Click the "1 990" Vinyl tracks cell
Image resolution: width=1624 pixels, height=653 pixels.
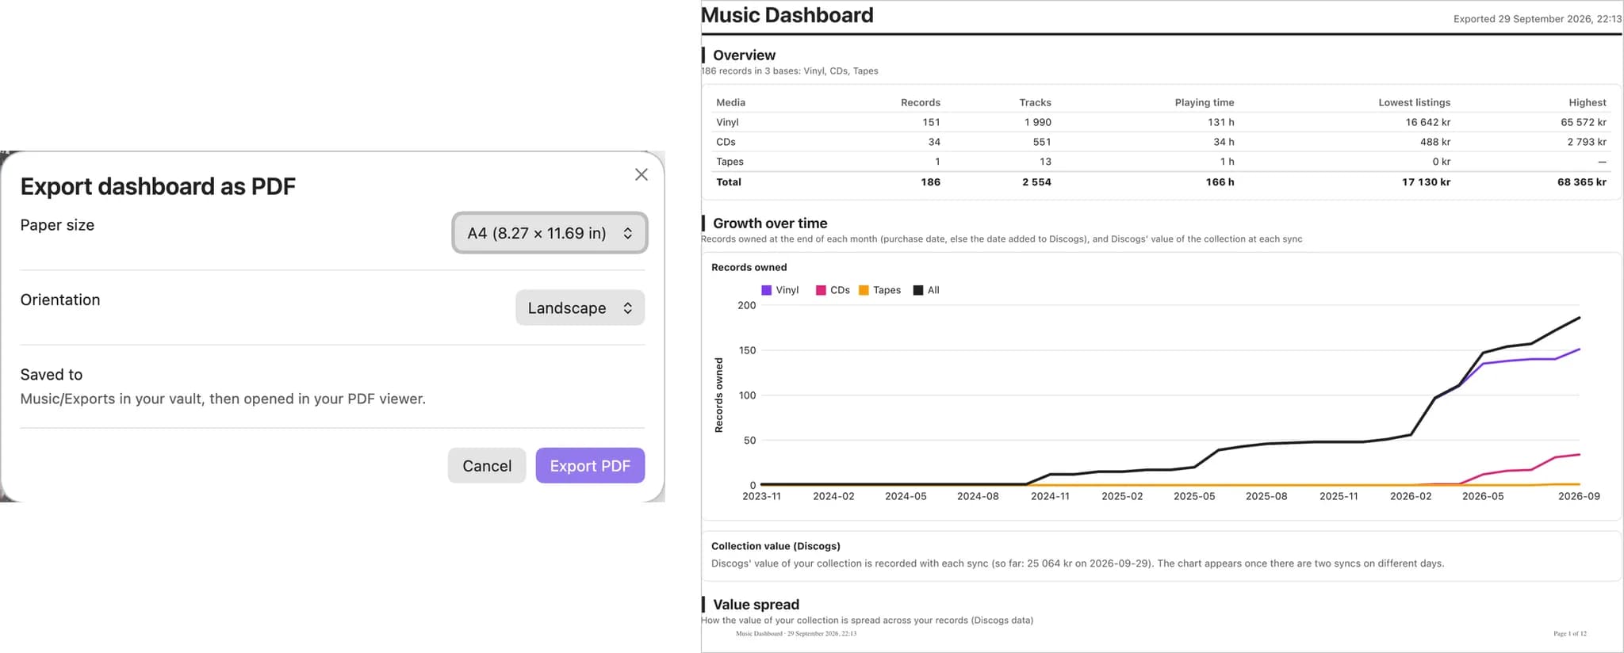point(1038,122)
